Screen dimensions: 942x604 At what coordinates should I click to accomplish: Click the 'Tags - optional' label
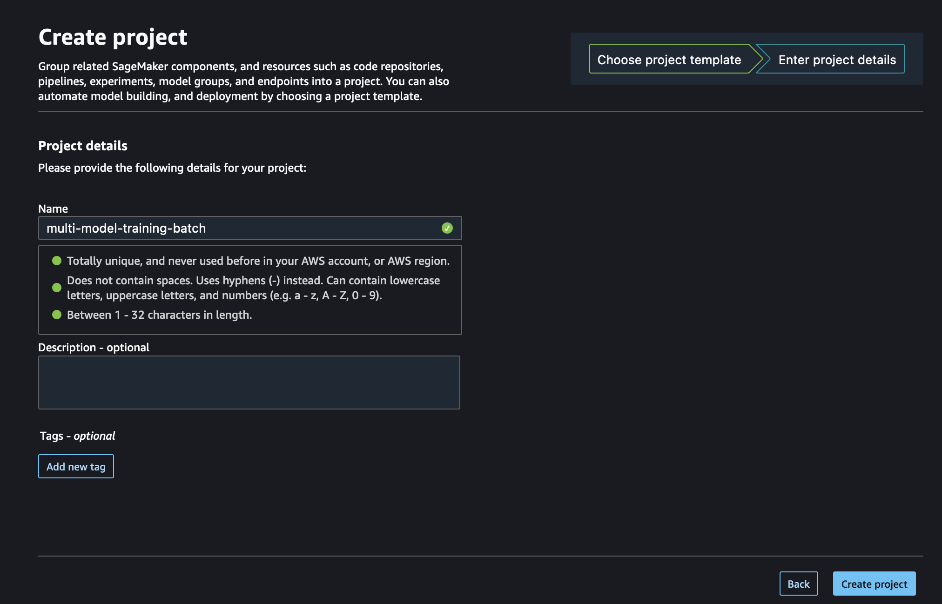[x=77, y=436]
